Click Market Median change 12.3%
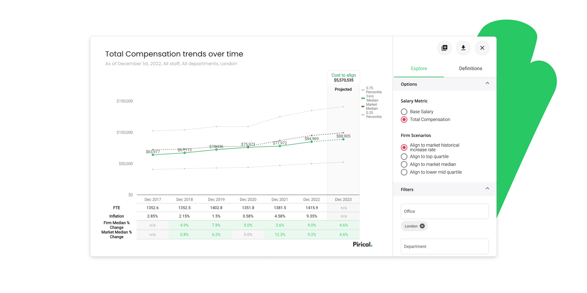Viewport: 587px width, 293px height. 280,235
